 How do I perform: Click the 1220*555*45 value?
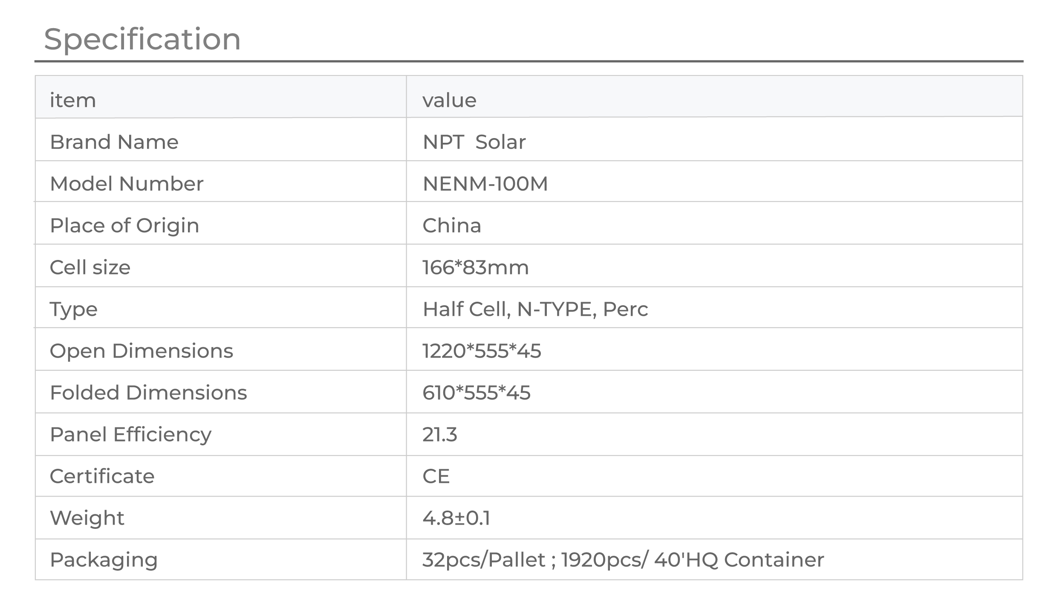click(482, 351)
